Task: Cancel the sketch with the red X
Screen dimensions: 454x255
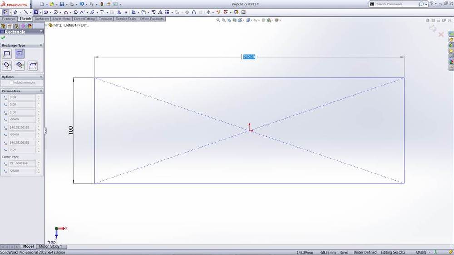Action: tap(440, 34)
